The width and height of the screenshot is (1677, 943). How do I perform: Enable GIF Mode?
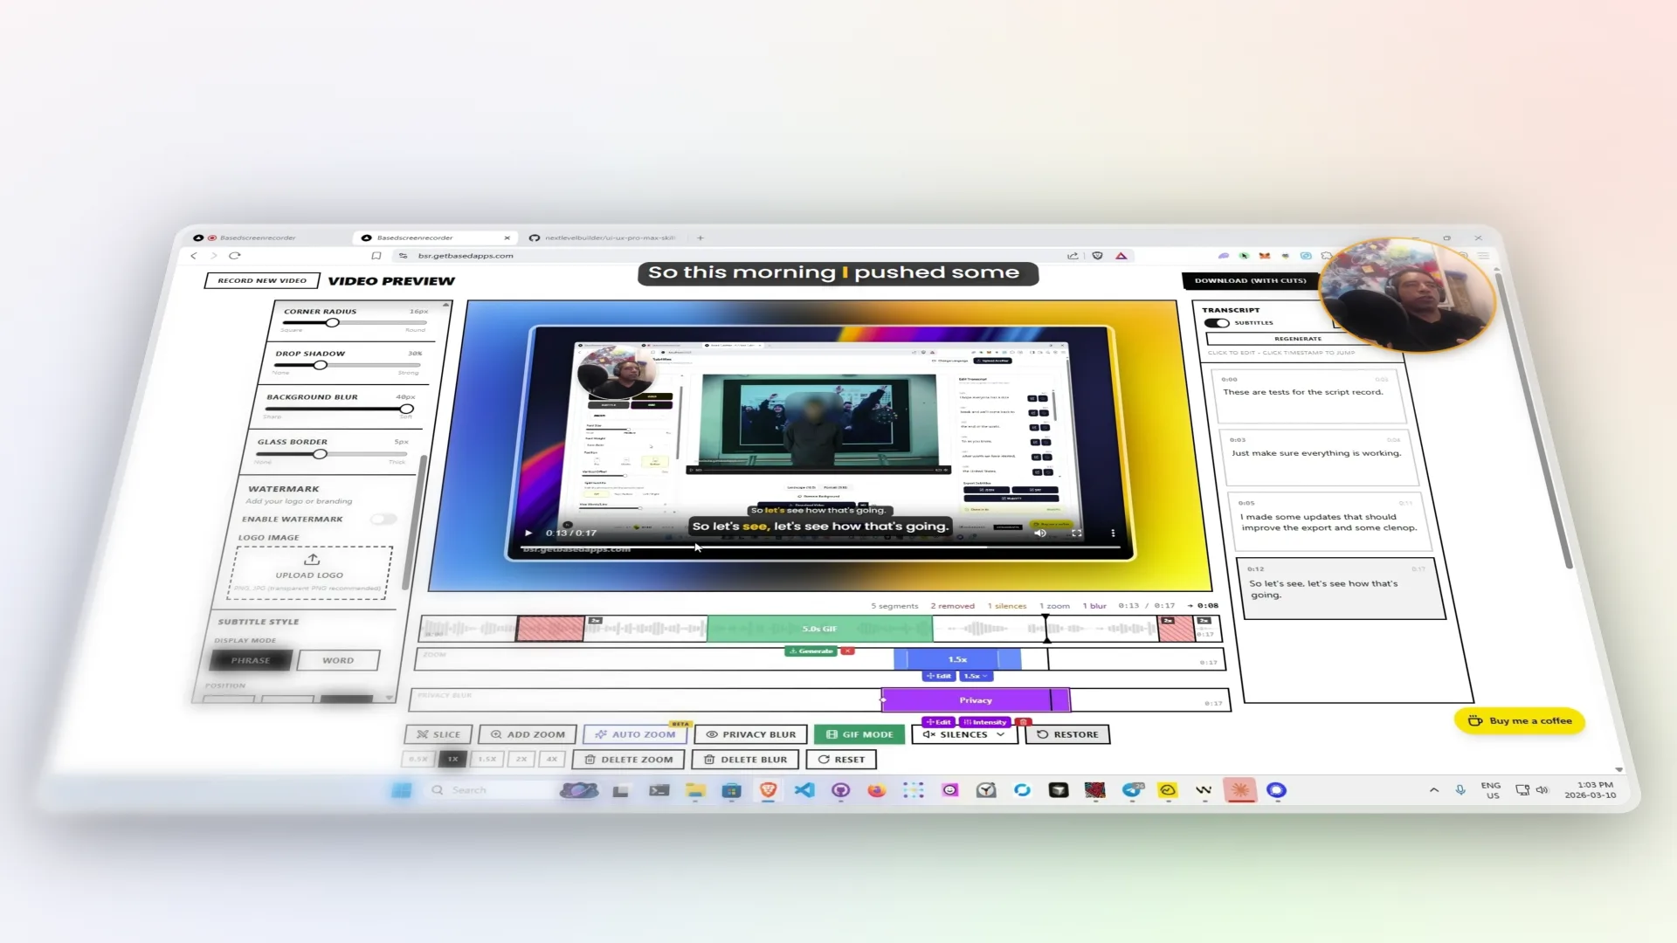pos(859,734)
